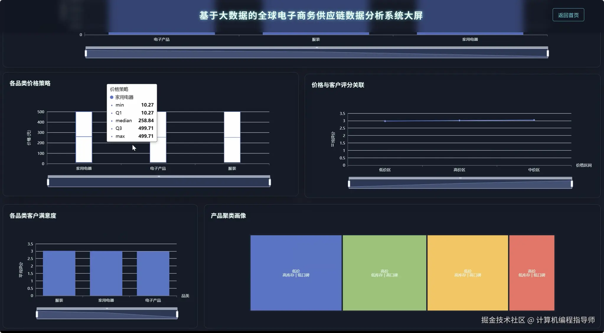Select the green 高价 低库存 高口碑 cluster block
The width and height of the screenshot is (604, 333).
[384, 273]
